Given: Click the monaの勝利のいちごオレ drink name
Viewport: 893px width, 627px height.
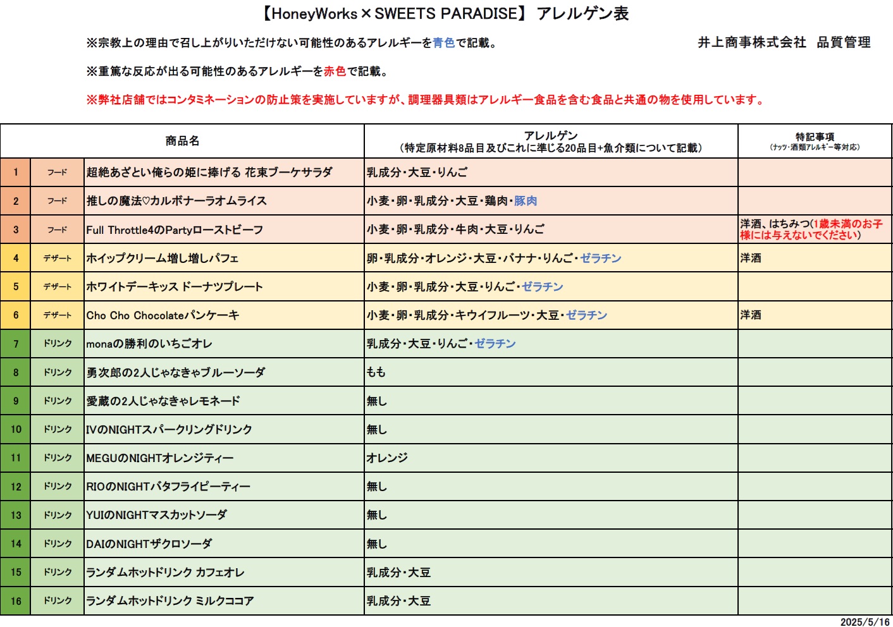Looking at the screenshot, I should pos(149,344).
